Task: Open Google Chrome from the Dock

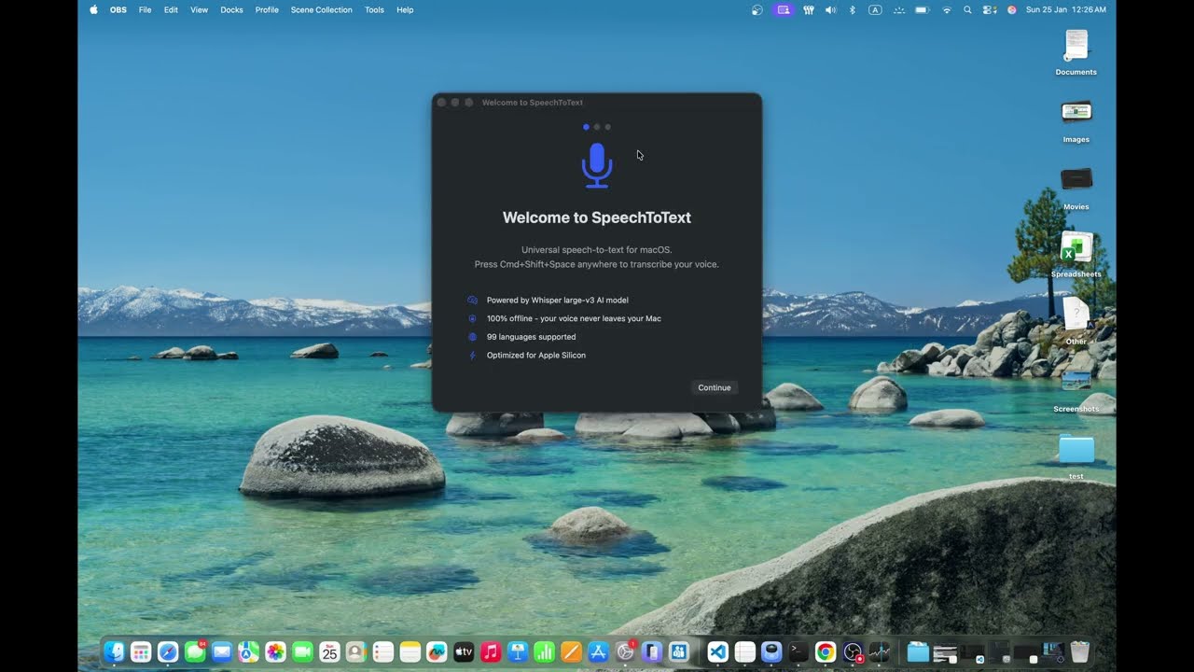Action: (x=826, y=651)
